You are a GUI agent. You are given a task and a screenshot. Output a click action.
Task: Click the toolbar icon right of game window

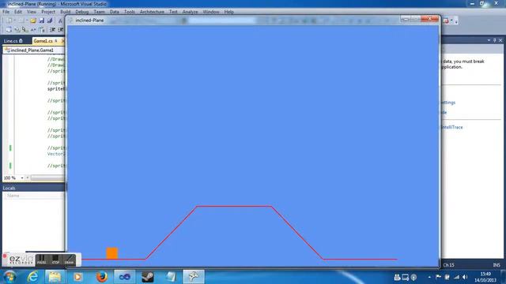click(x=446, y=21)
